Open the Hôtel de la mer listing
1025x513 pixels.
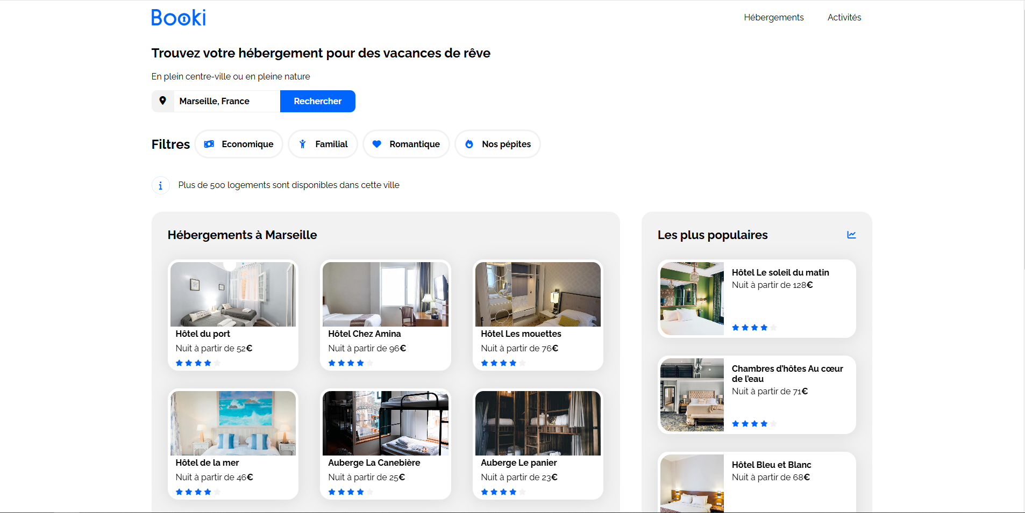pos(207,463)
